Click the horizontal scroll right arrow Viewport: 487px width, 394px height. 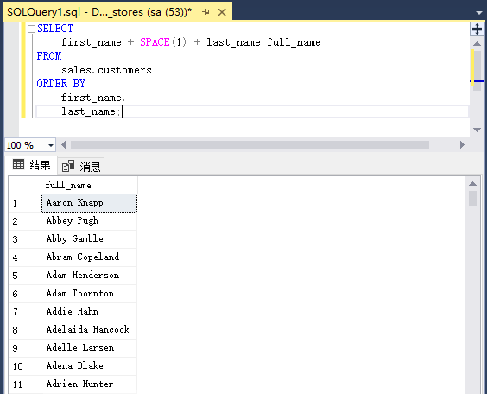coord(462,145)
